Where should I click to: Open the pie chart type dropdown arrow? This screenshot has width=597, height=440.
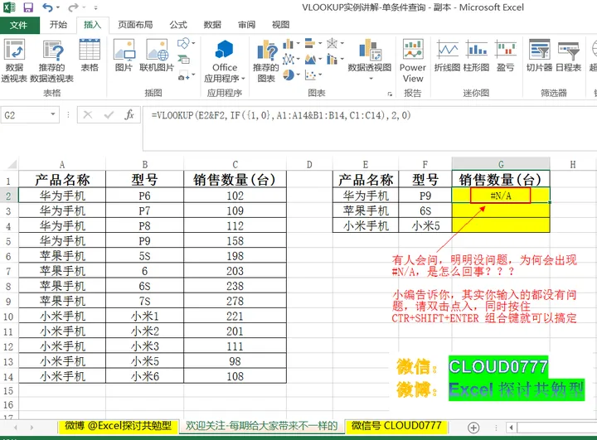[298, 75]
